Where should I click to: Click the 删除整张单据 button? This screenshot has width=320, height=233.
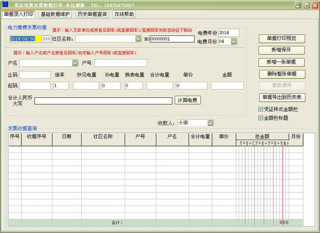[281, 74]
